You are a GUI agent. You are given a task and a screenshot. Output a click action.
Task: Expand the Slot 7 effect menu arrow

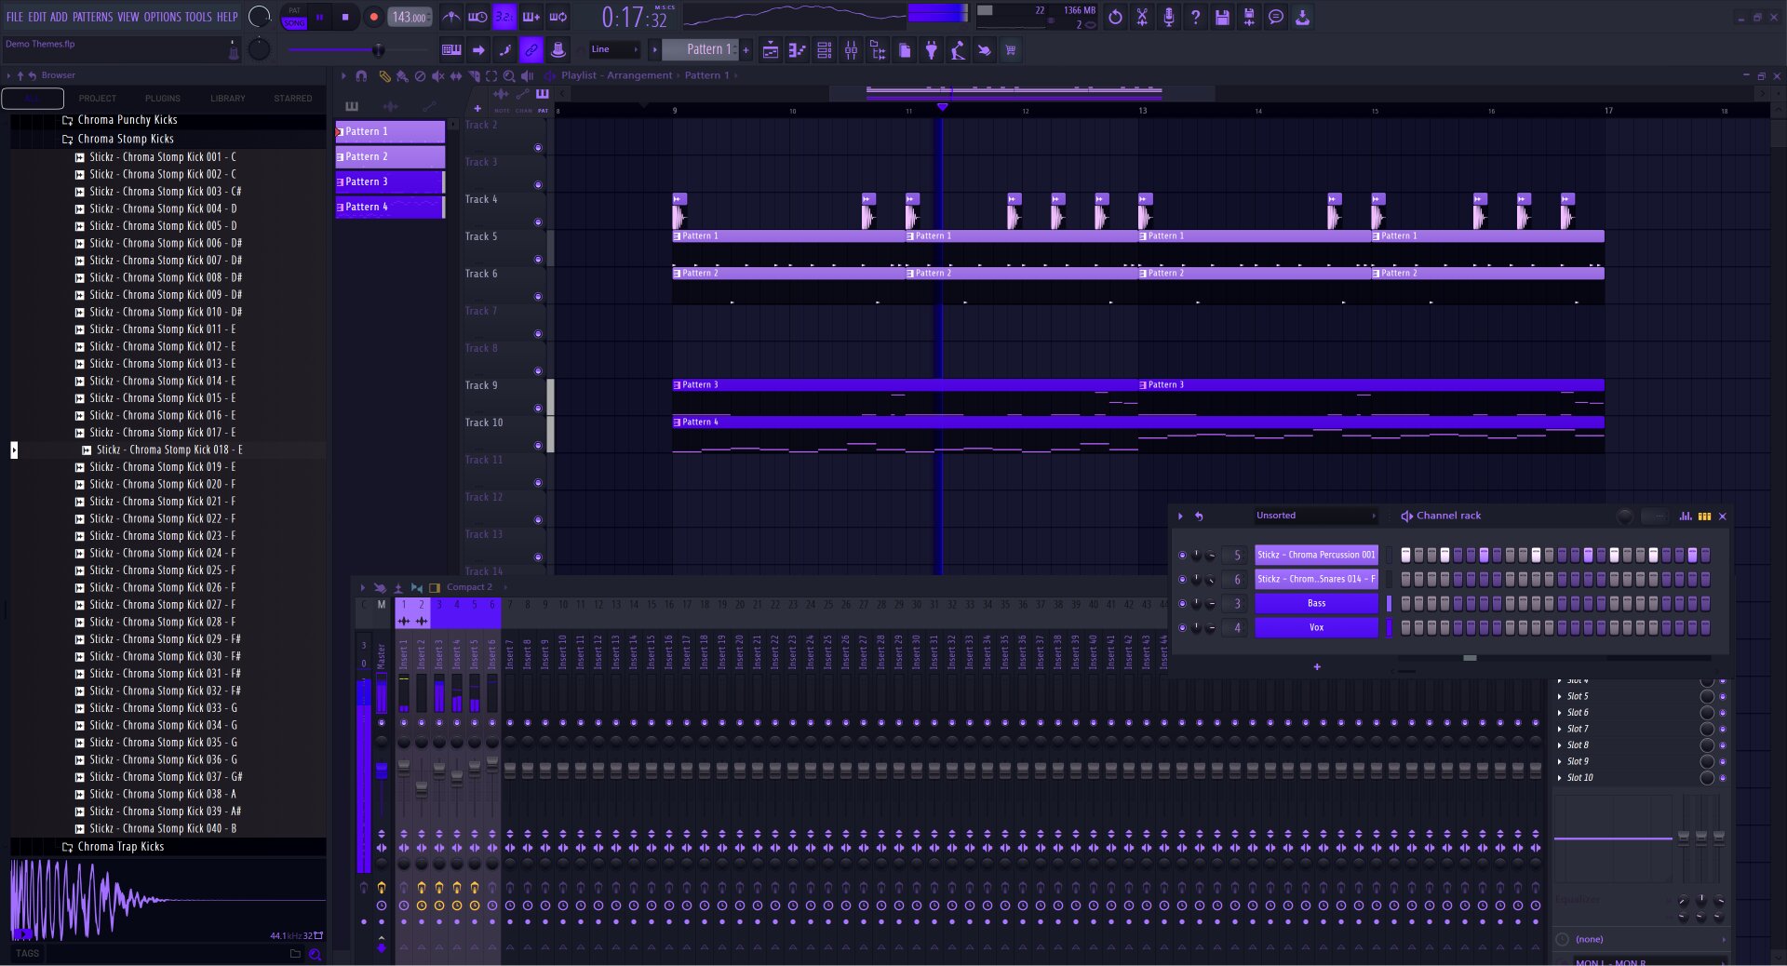(x=1560, y=729)
